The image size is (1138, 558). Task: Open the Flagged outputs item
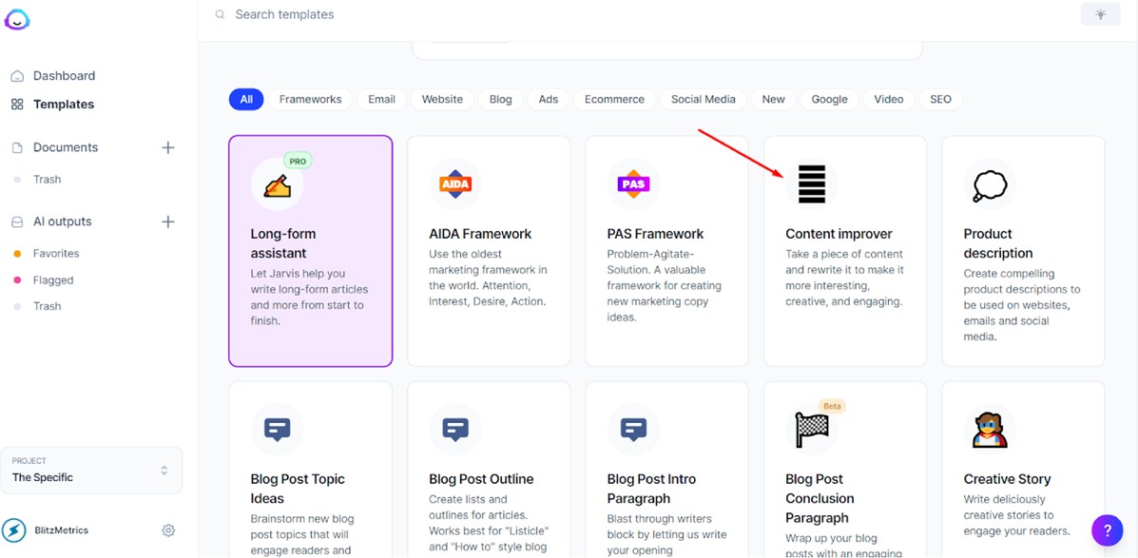pos(52,280)
